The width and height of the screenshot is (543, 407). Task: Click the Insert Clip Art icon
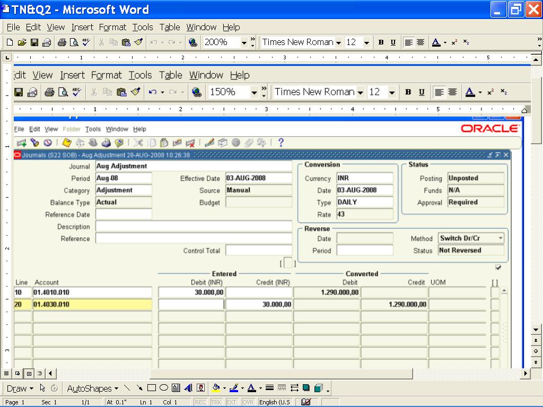click(x=201, y=388)
